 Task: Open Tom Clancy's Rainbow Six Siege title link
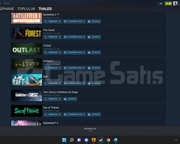point(60,92)
